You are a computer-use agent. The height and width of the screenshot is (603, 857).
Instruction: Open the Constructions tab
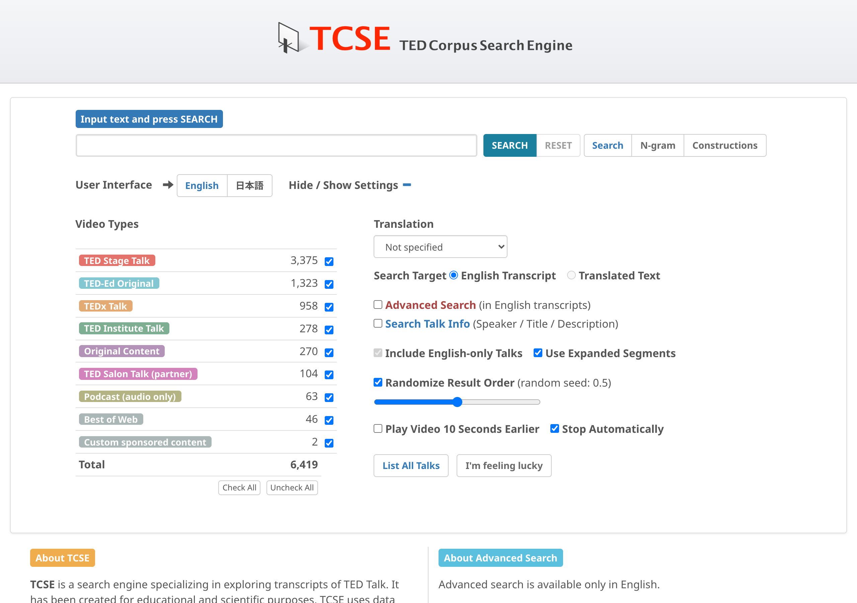[x=724, y=145]
